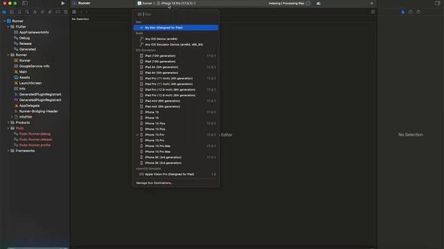
Task: Click the filter options icon in destination popup
Action: tap(139, 14)
